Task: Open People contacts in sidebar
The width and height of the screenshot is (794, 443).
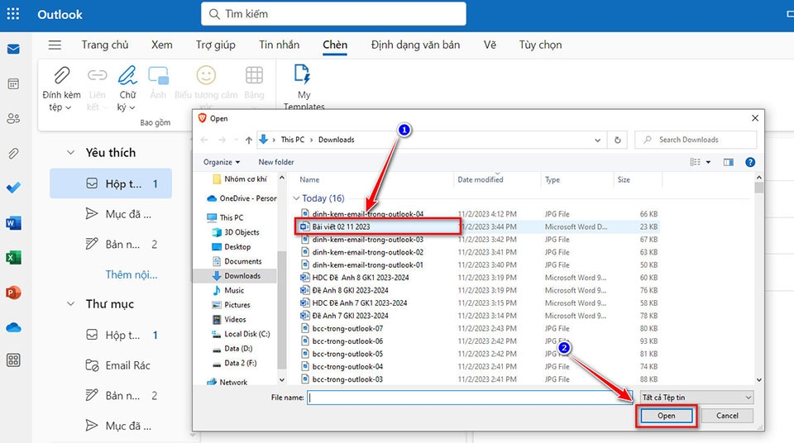Action: click(x=14, y=118)
